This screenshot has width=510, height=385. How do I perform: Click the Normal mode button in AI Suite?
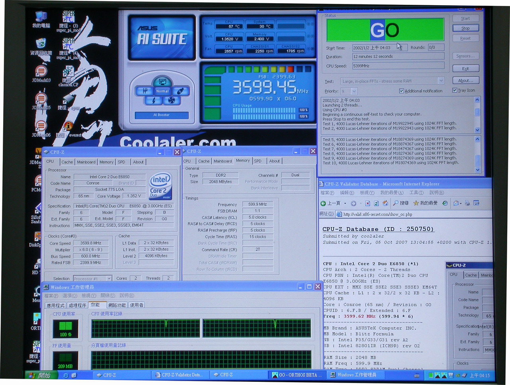click(162, 91)
